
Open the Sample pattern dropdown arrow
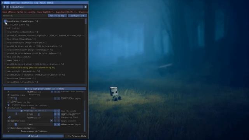pos(51,121)
